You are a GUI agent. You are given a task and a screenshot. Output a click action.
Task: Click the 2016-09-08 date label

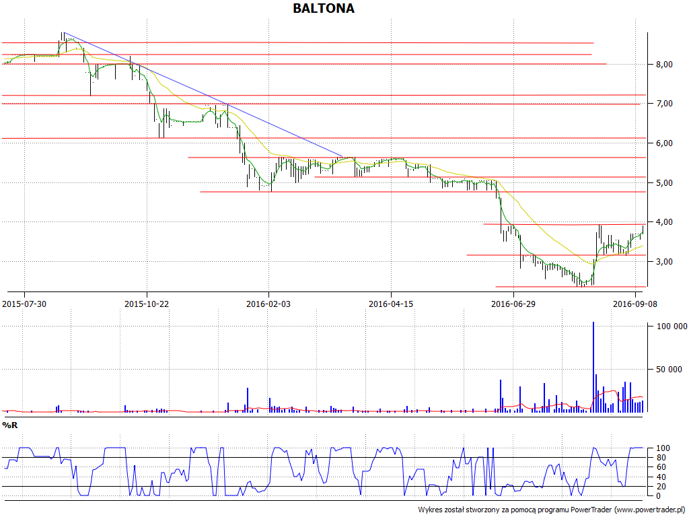point(635,304)
